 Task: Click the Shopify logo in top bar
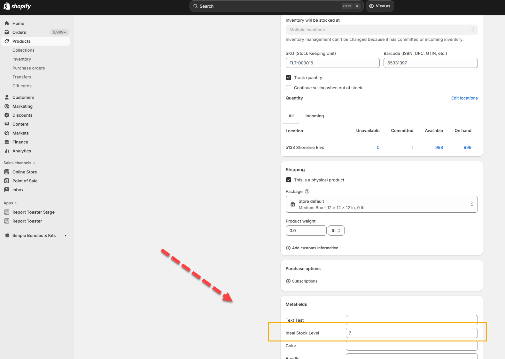tap(17, 6)
